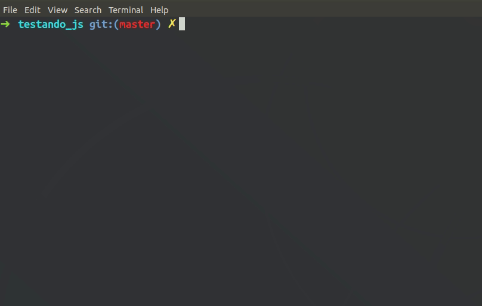Screen dimensions: 482x306
Task: Focus the blank terminal area below the prompt
Action: [241, 169]
